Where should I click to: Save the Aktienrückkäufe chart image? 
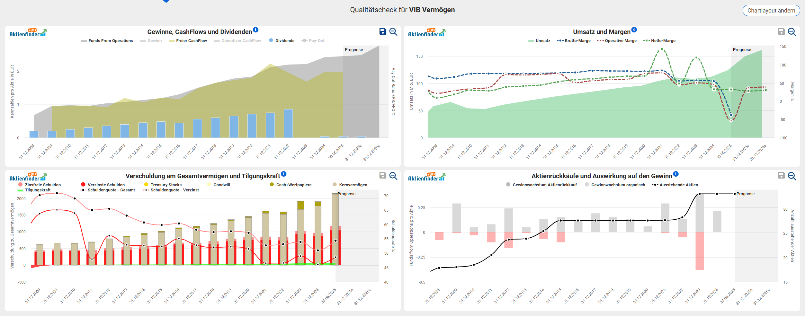coord(781,175)
